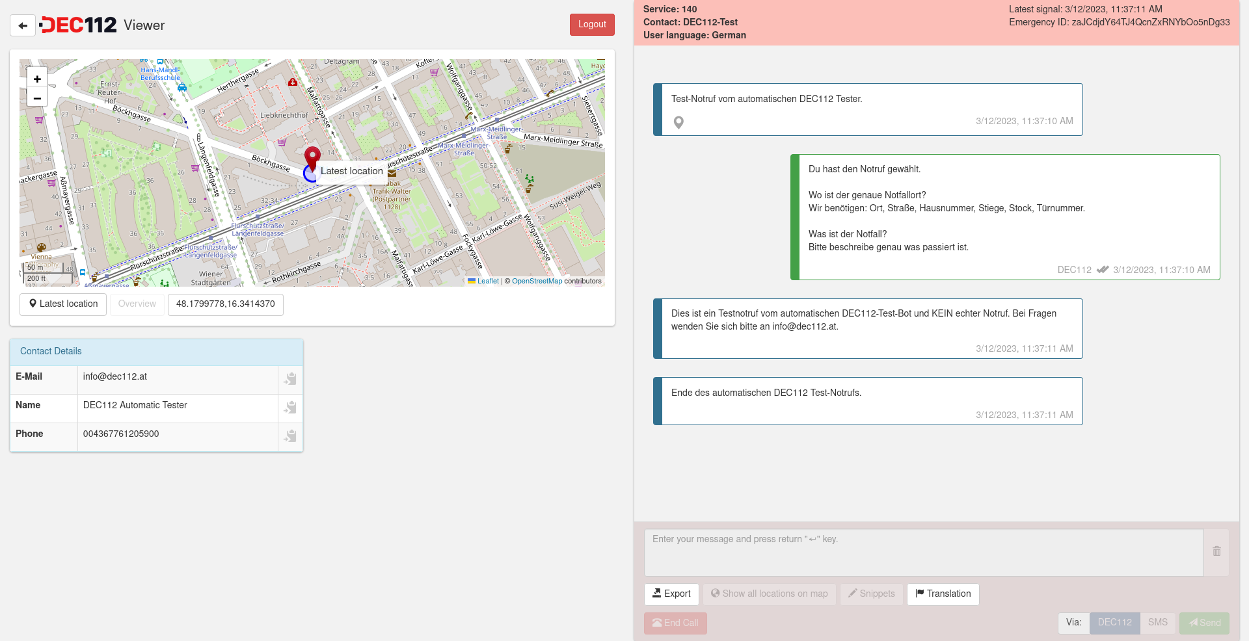Choose DEC112 as the send channel

point(1114,623)
